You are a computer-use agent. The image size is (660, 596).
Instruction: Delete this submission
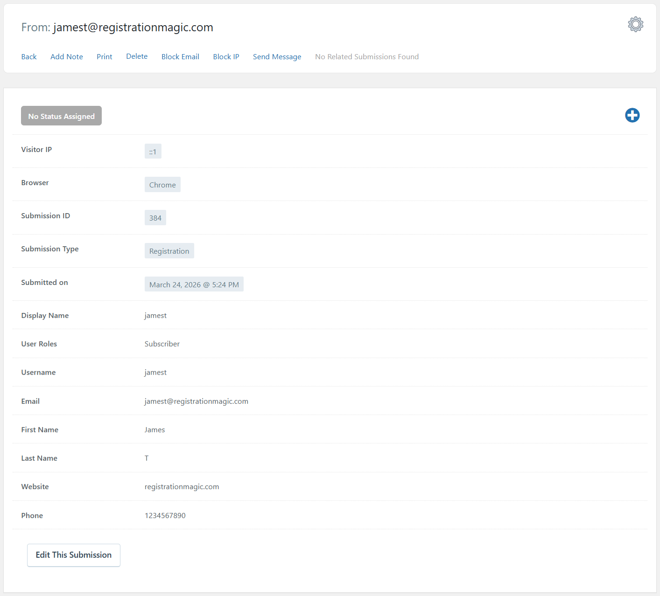pos(137,56)
